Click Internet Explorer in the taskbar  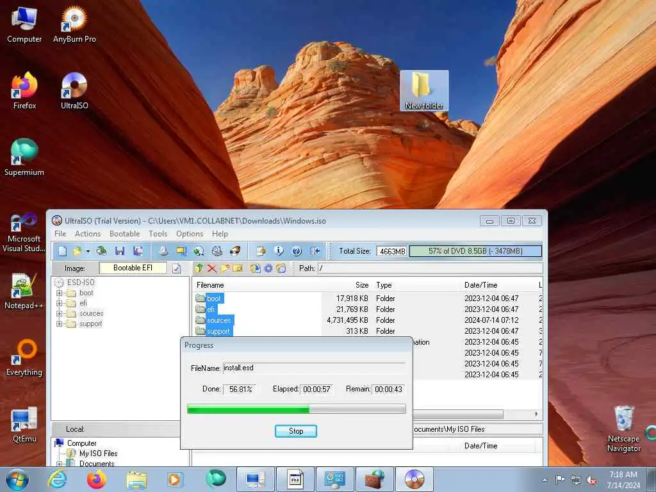pos(57,479)
